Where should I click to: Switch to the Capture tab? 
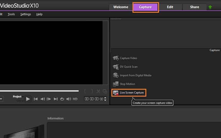click(x=145, y=7)
